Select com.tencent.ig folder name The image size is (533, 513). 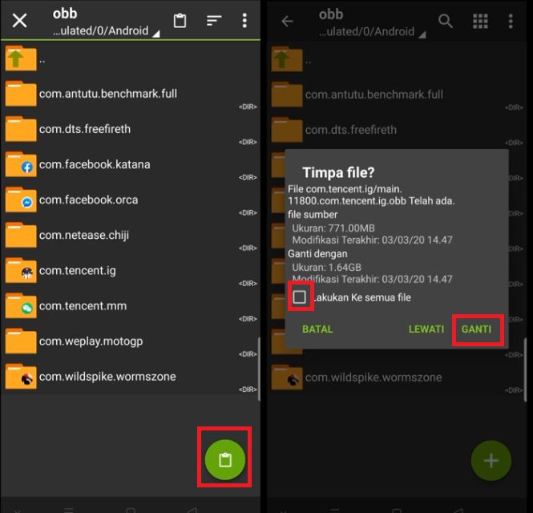click(78, 271)
